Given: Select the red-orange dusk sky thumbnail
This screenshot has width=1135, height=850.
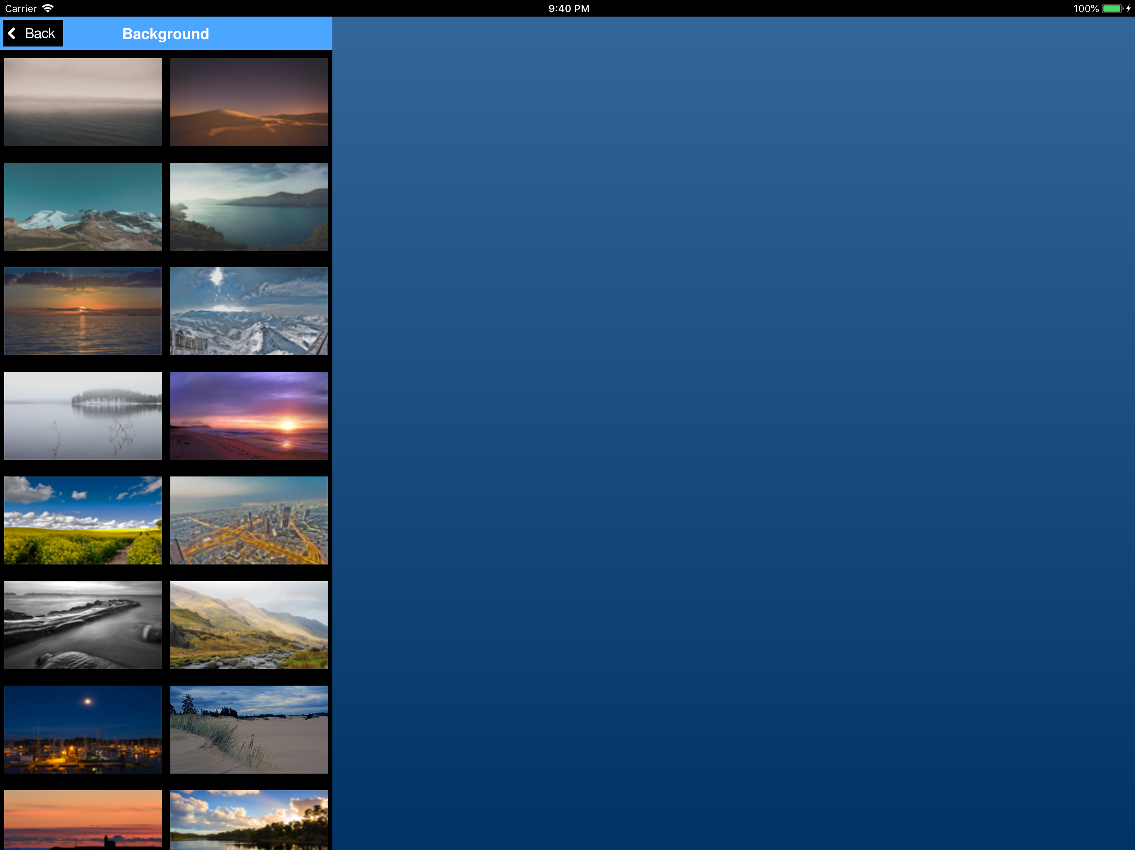Looking at the screenshot, I should (x=83, y=820).
